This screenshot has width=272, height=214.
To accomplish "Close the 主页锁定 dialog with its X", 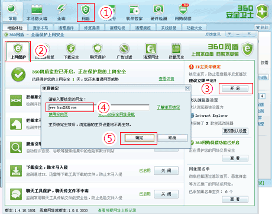I will point(187,88).
